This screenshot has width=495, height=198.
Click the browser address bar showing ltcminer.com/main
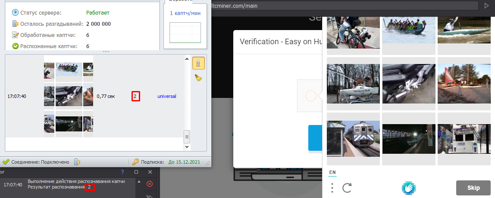click(344, 6)
